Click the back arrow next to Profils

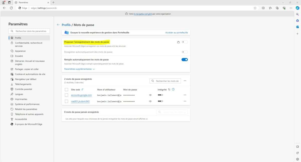(x=58, y=25)
